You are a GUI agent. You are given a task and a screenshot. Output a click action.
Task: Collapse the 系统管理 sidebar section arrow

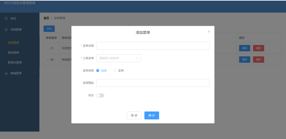34,29
